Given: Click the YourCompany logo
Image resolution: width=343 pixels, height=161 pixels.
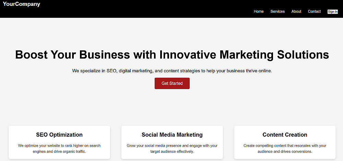Looking at the screenshot, I should [x=22, y=4].
